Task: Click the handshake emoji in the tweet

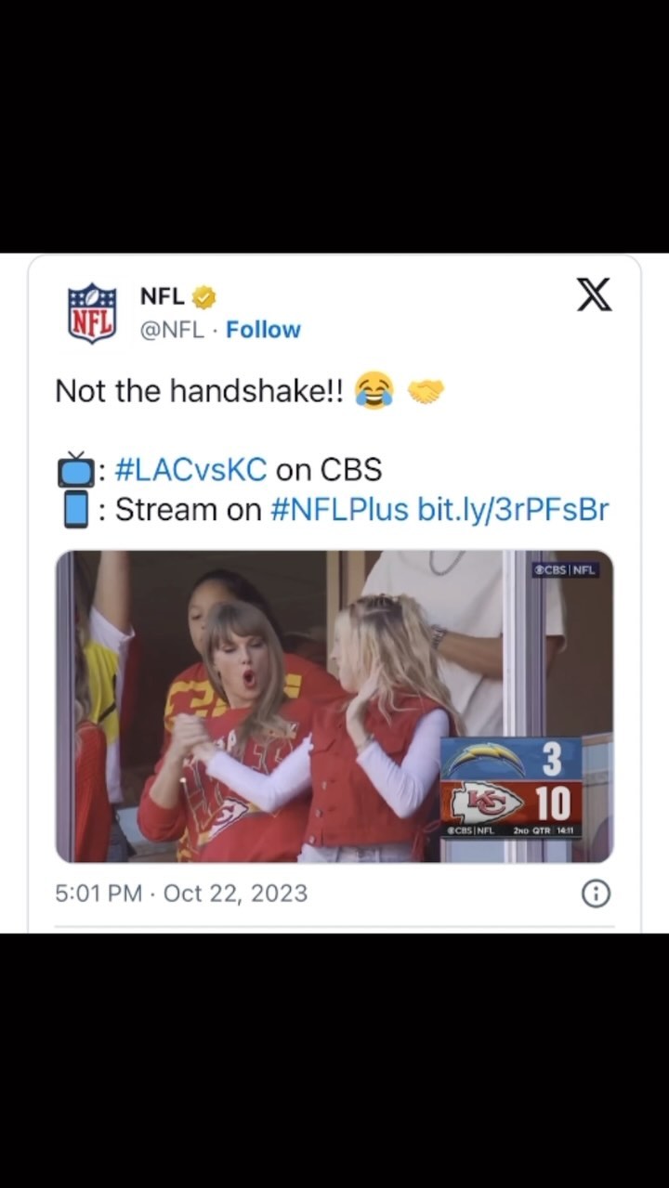Action: coord(426,391)
